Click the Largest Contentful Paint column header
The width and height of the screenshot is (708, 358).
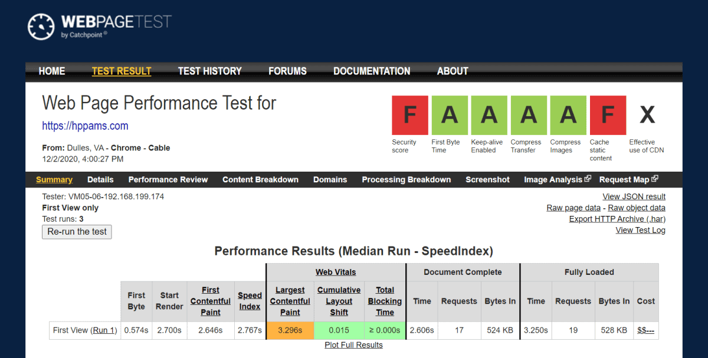pos(290,301)
